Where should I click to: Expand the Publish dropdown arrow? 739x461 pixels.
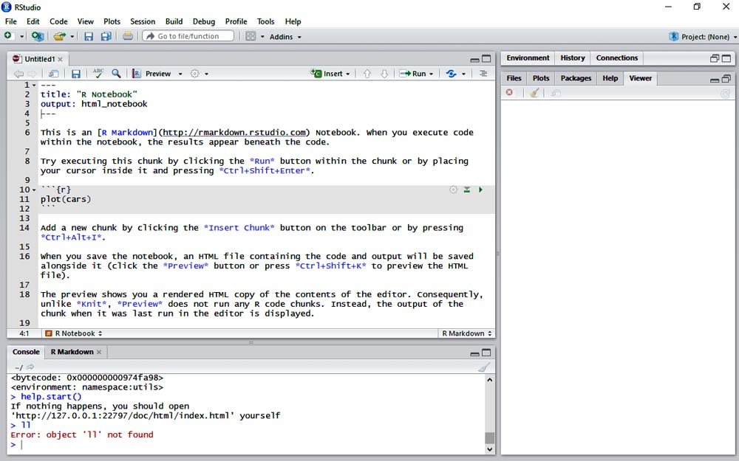point(464,74)
